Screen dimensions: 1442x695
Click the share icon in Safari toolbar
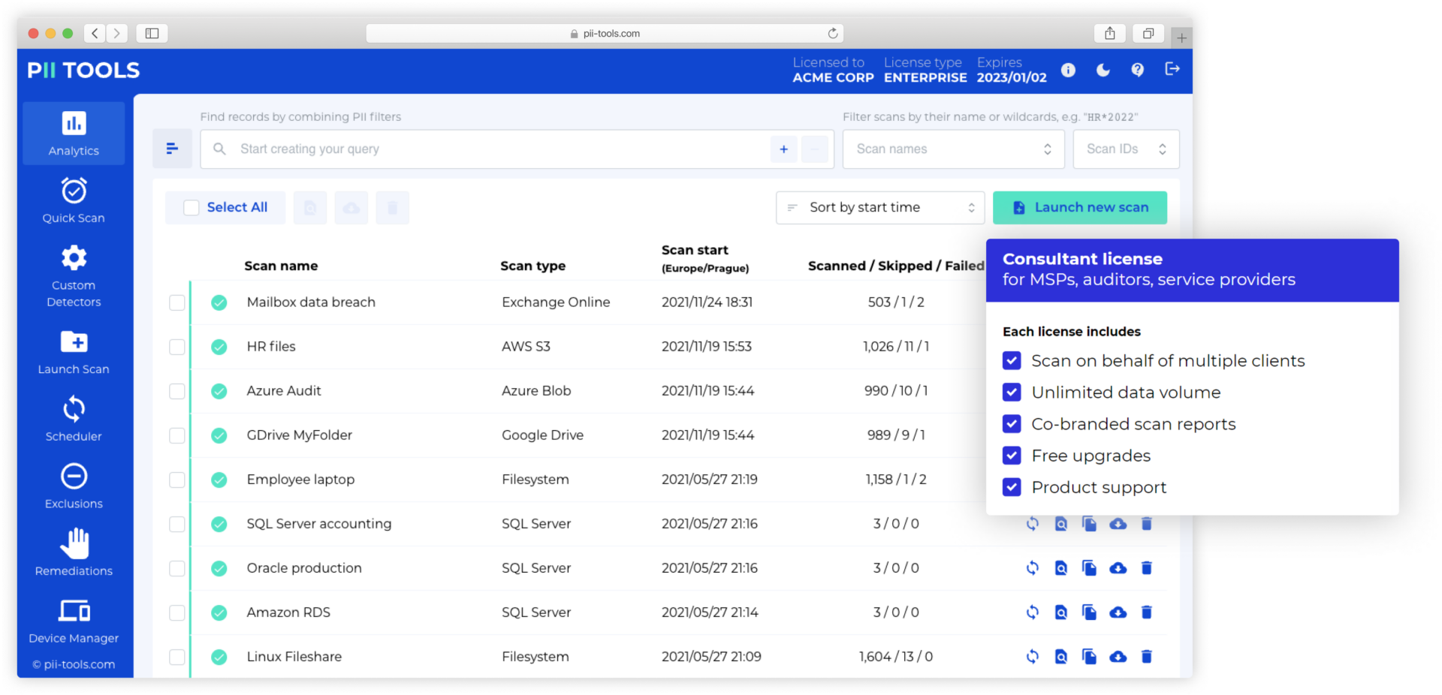(1109, 33)
